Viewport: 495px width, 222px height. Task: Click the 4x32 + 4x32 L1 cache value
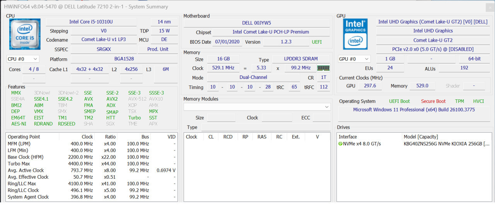click(x=89, y=69)
